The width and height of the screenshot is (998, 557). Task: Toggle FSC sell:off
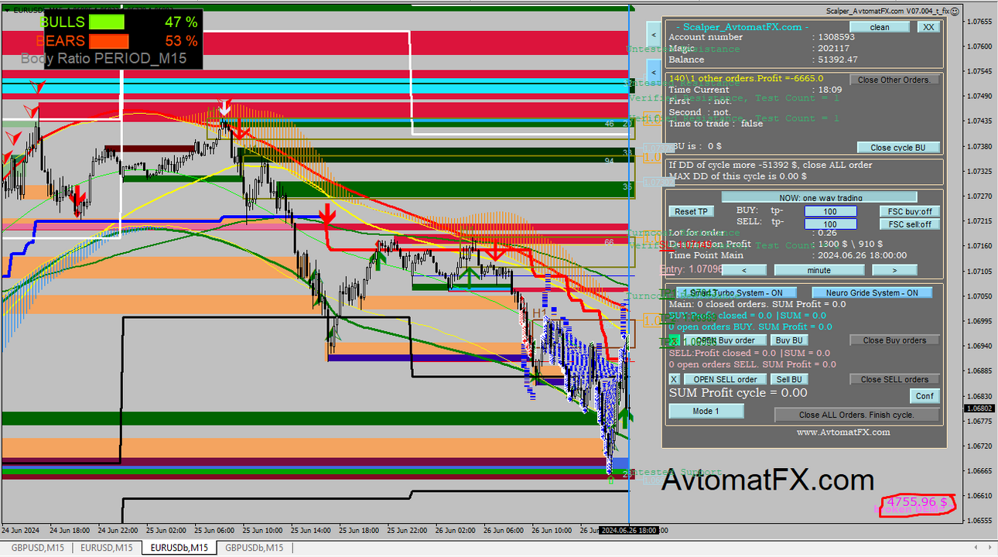(x=910, y=224)
